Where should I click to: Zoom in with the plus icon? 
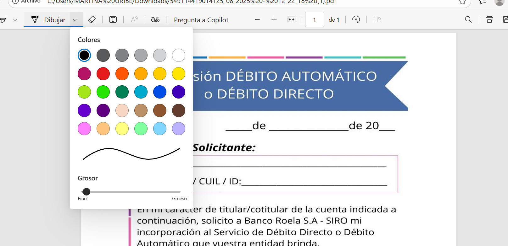[x=274, y=20]
